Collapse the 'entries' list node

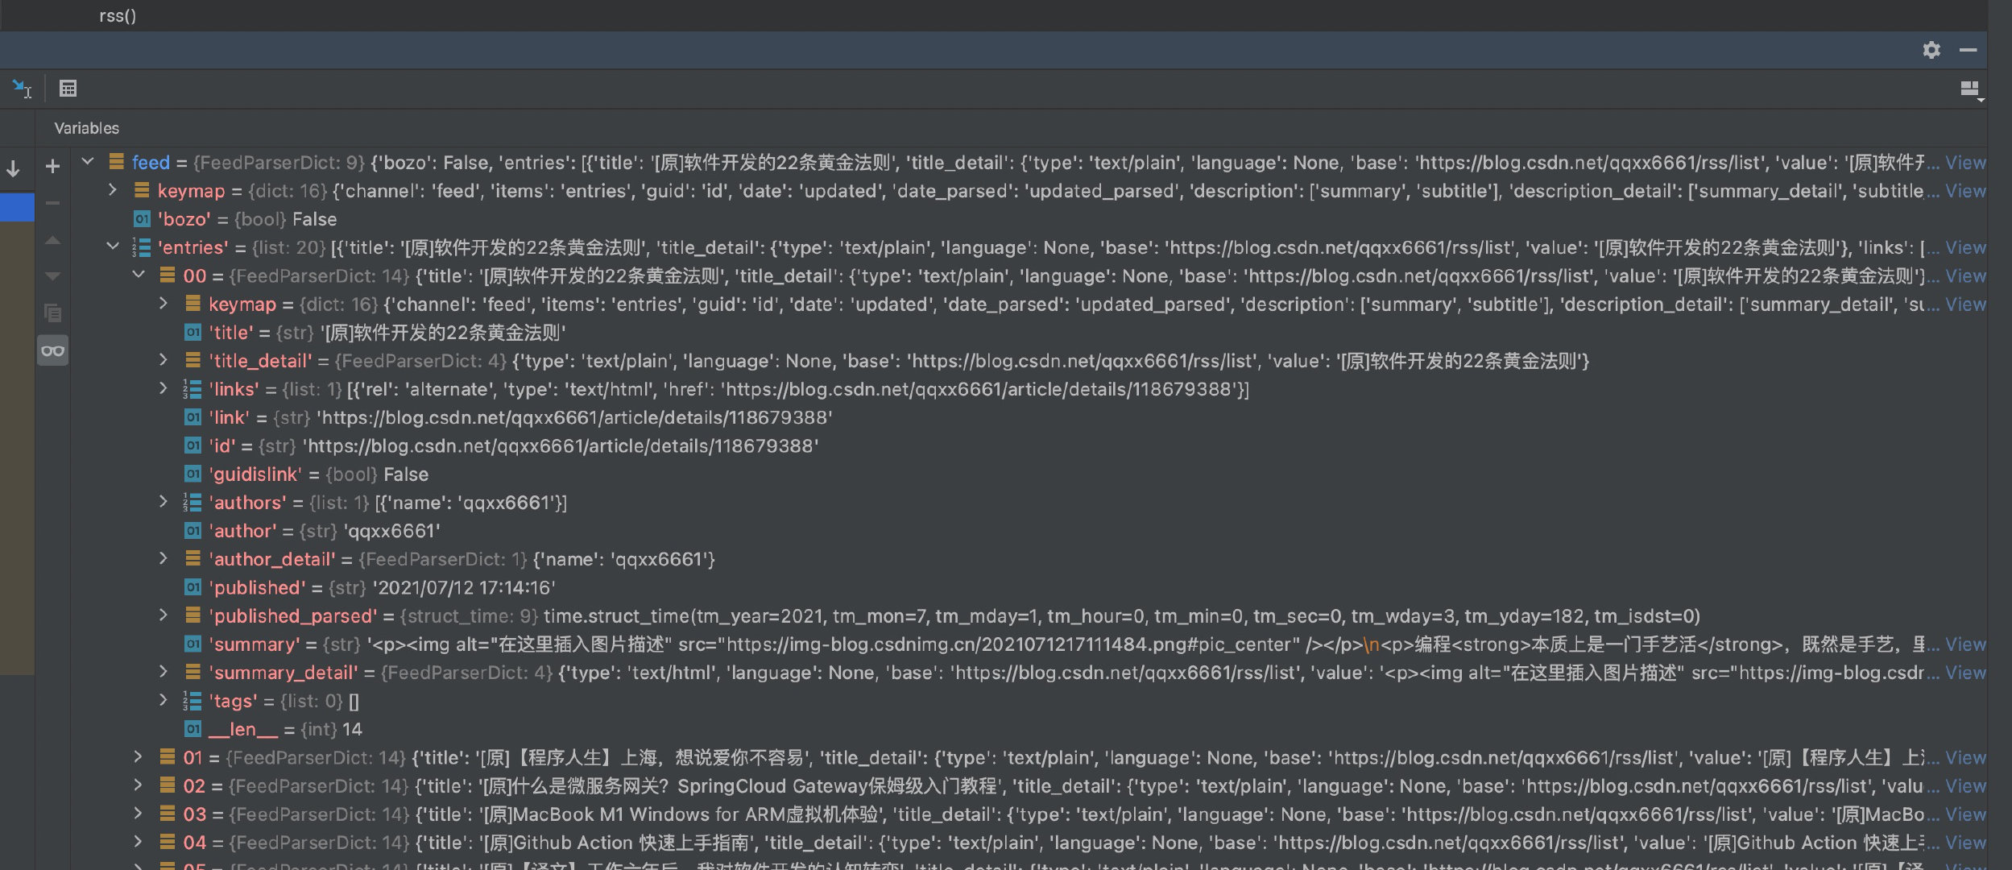click(x=114, y=246)
